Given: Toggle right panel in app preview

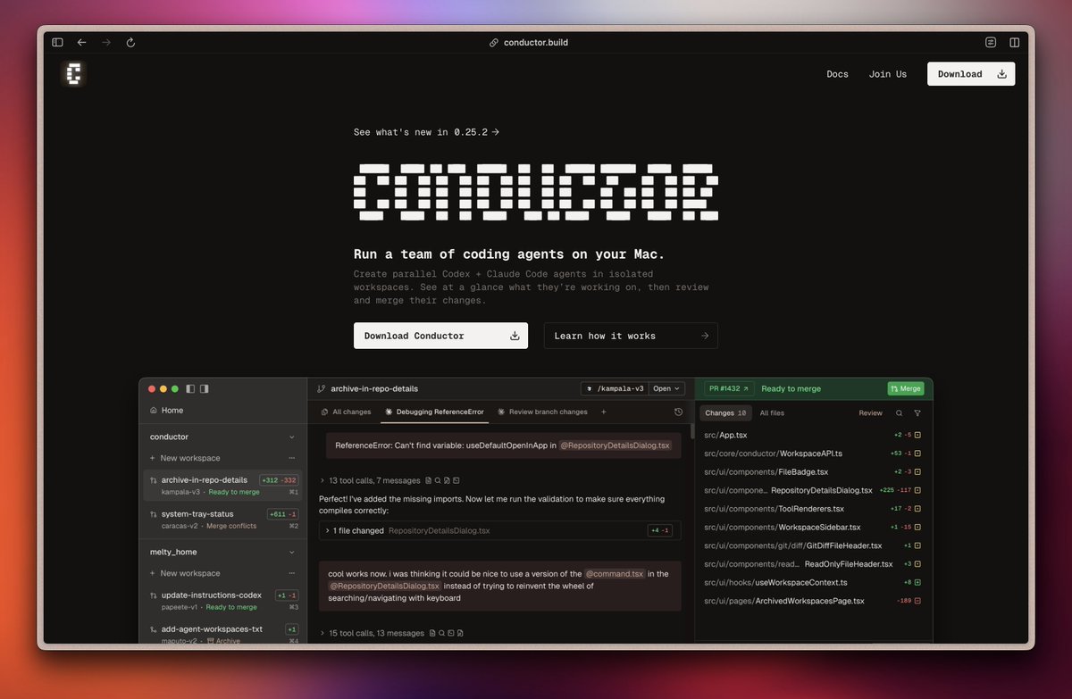Looking at the screenshot, I should pos(204,388).
